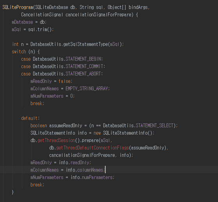Click the getThreadDefaultConnectionFlags method call
Viewport: 218px width, 202px height.
pos(92,148)
